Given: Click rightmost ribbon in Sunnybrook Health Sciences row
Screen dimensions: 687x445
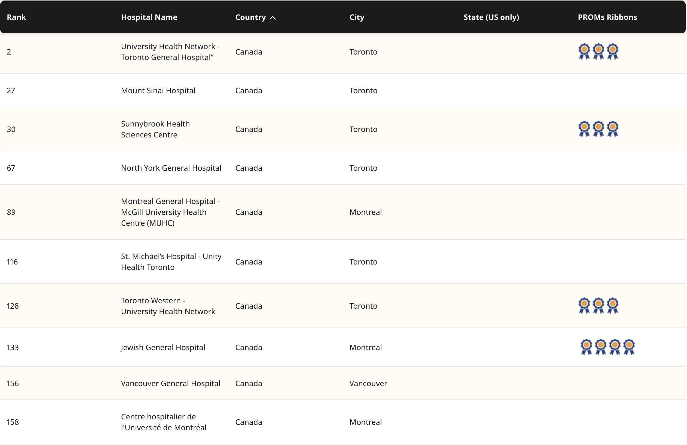Looking at the screenshot, I should pos(613,129).
